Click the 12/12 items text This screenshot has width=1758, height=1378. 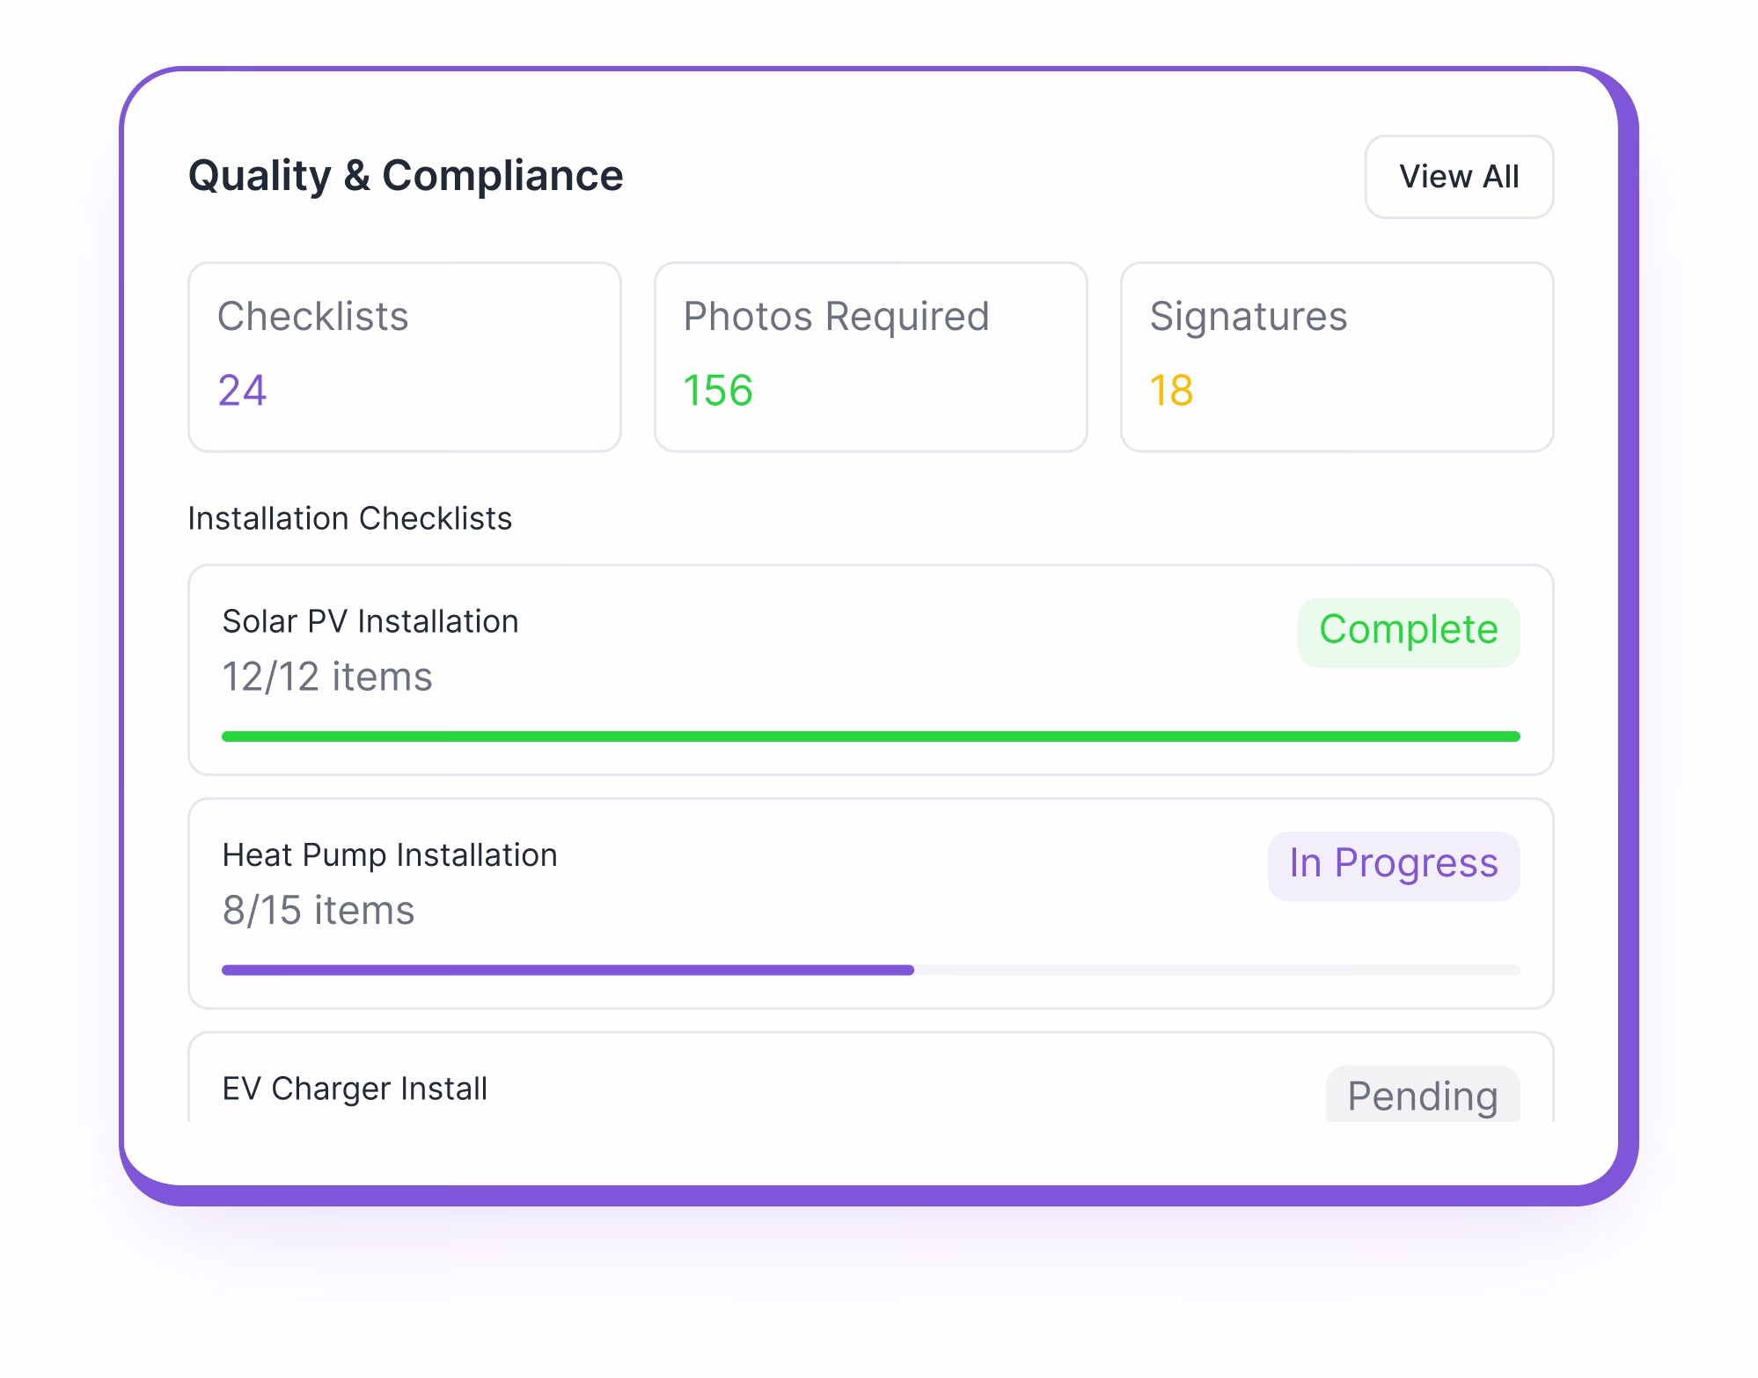[327, 677]
